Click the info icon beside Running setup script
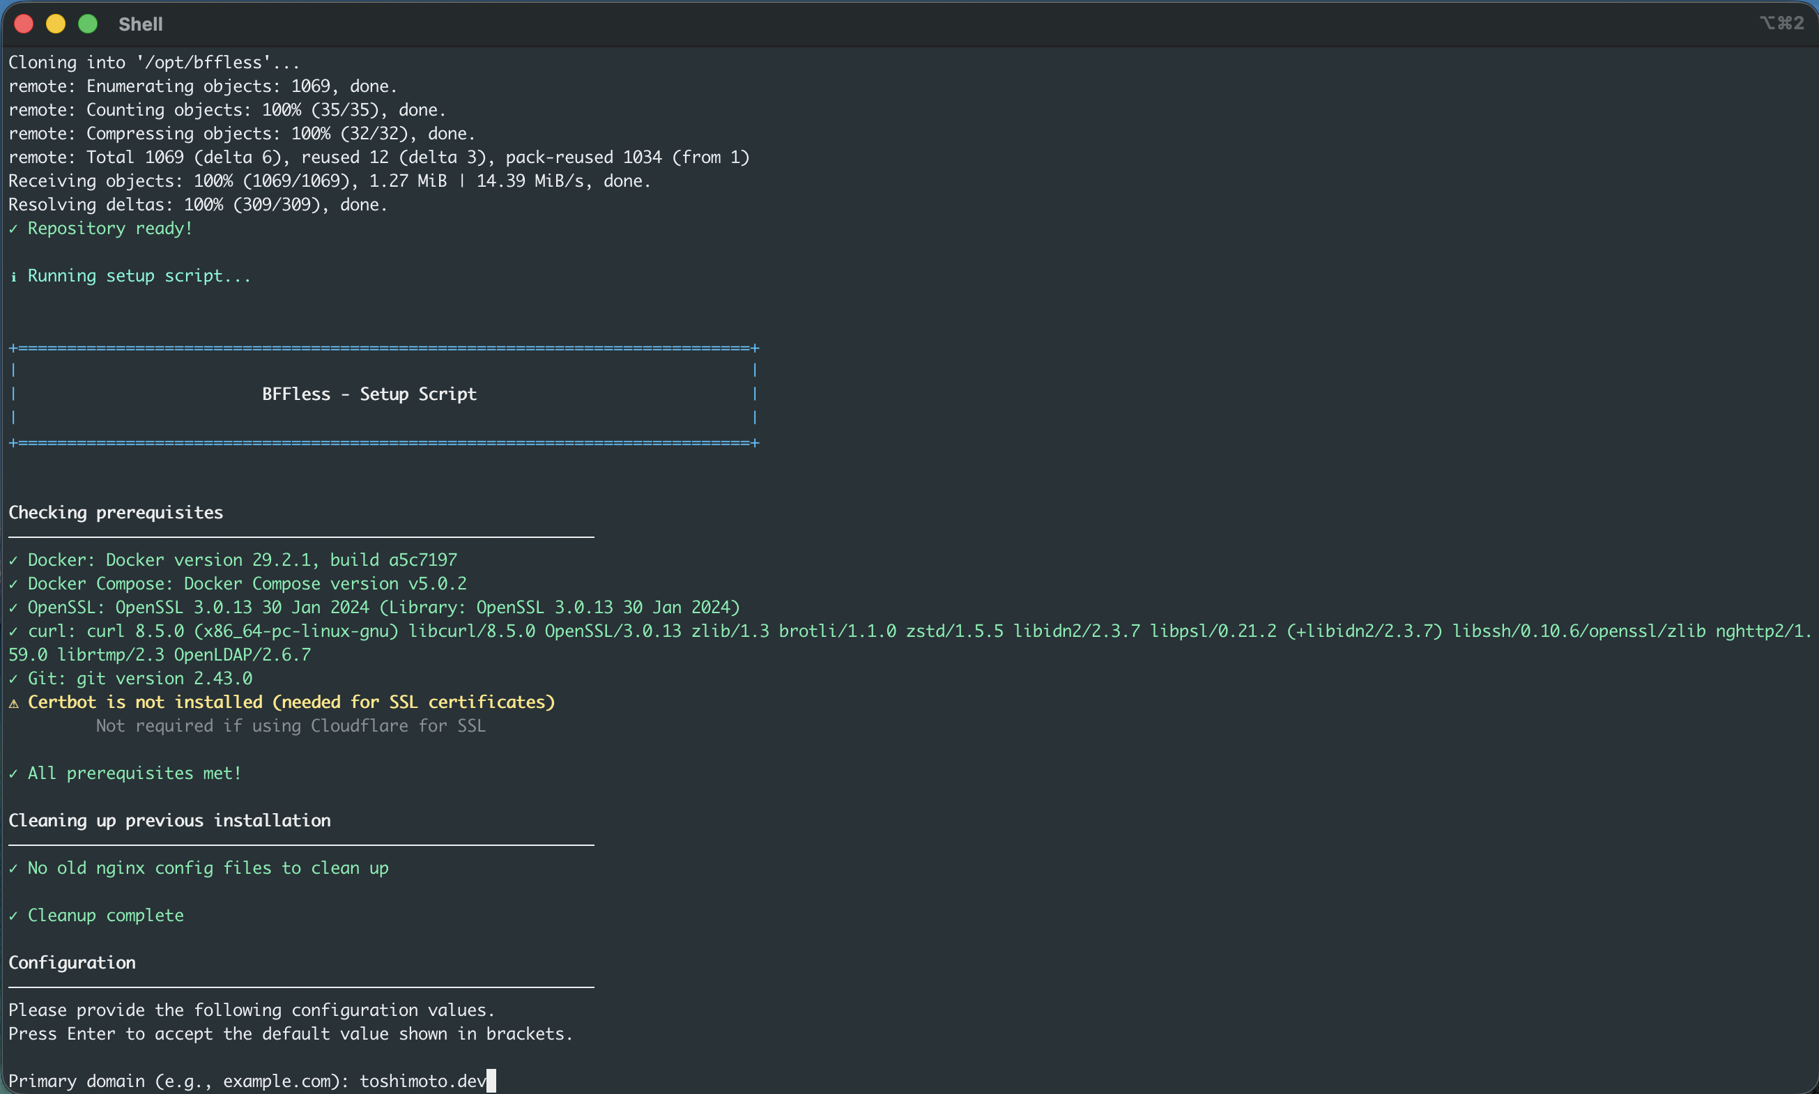 (x=13, y=277)
